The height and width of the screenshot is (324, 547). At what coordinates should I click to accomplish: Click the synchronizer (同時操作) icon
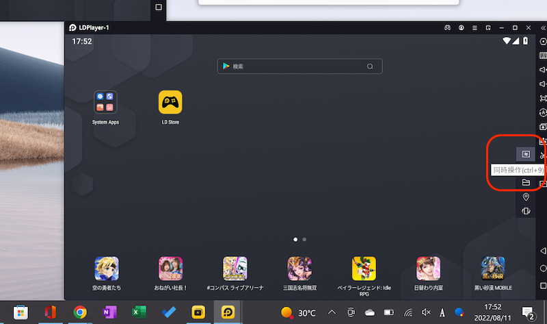pos(525,154)
